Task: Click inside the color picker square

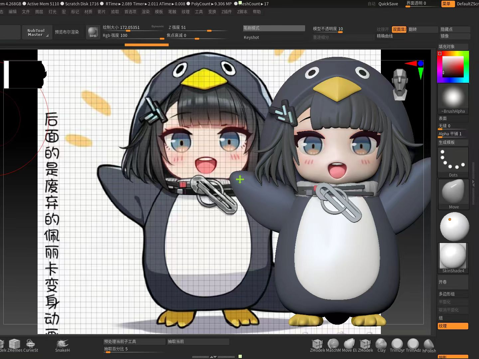Action: (452, 67)
